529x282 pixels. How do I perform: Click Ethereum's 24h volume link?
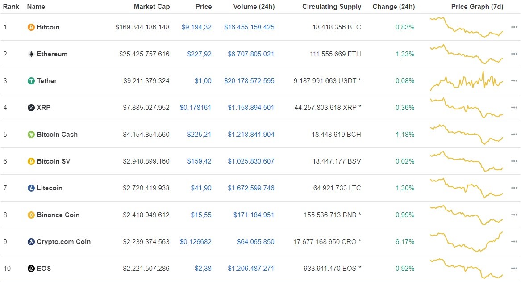251,54
